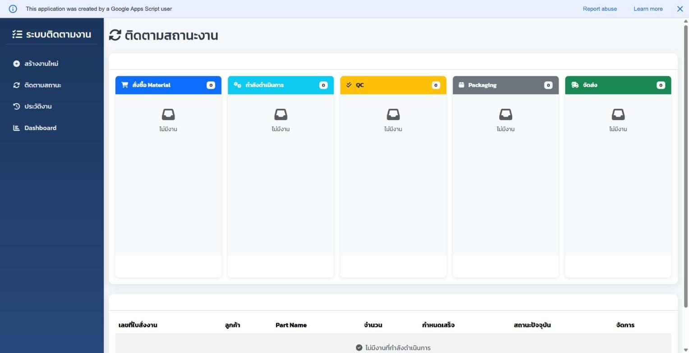Click the empty inbox icon under กำลังดำเนินการ
Screen dimensions: 689x353
tap(281, 115)
